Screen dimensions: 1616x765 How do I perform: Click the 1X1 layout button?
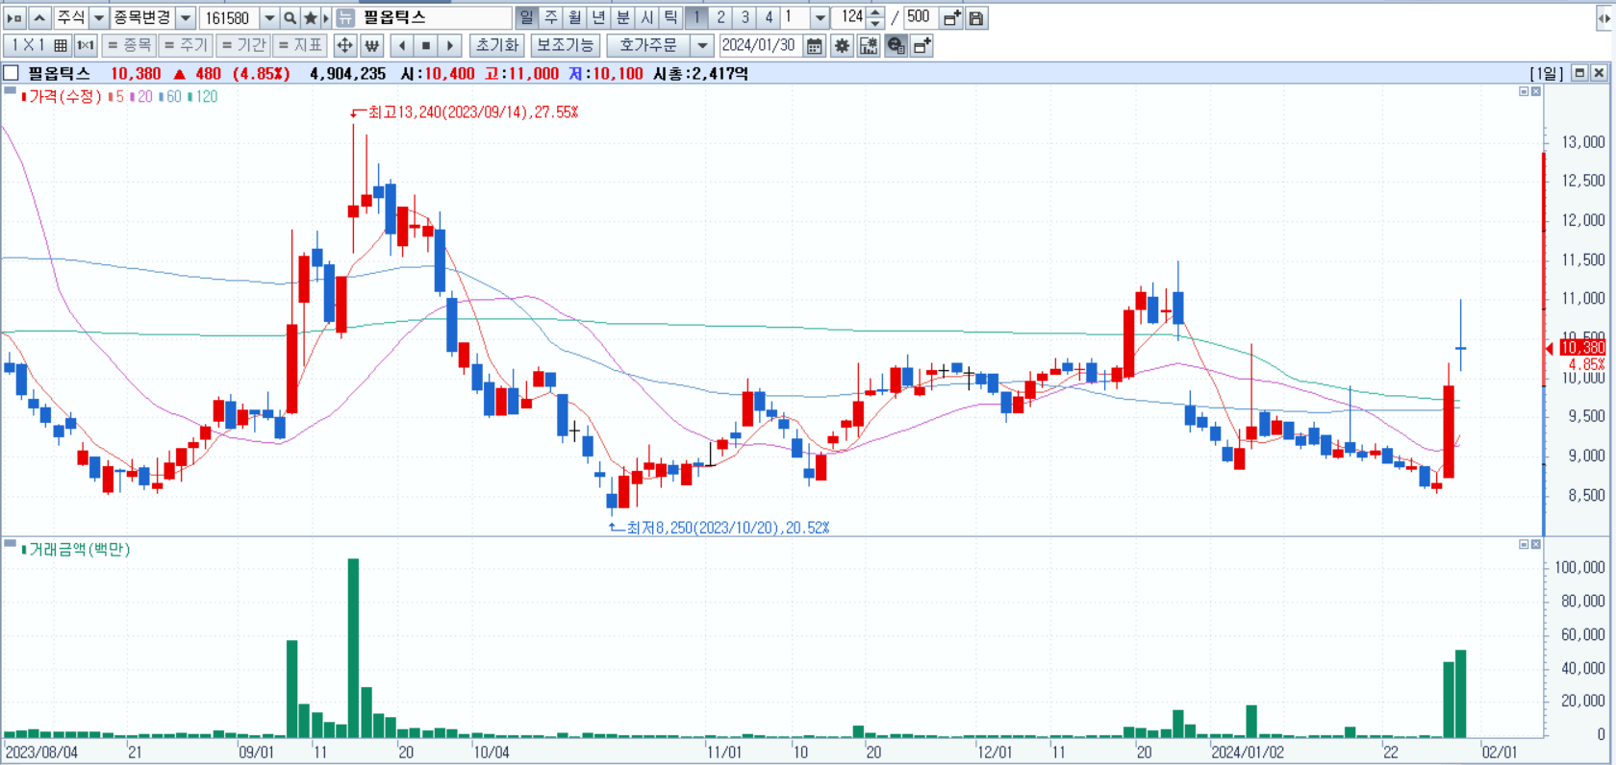pyautogui.click(x=28, y=45)
